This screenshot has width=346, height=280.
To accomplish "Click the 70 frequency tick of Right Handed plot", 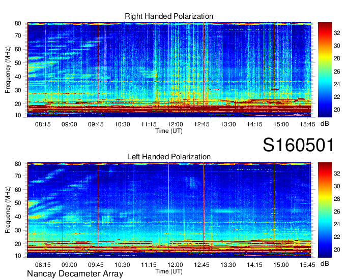I will click(18, 36).
